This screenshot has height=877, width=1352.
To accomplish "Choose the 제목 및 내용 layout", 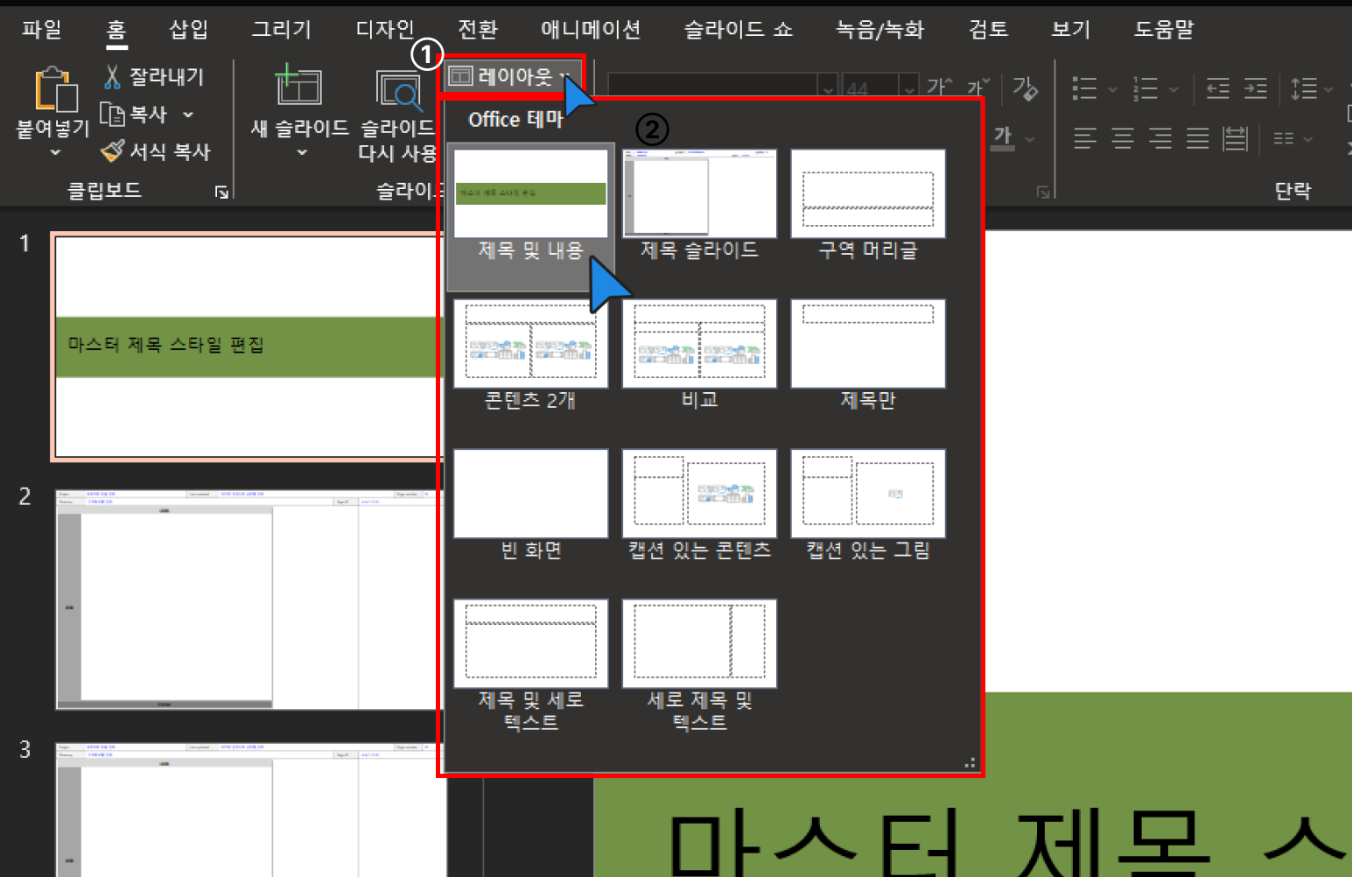I will point(531,217).
